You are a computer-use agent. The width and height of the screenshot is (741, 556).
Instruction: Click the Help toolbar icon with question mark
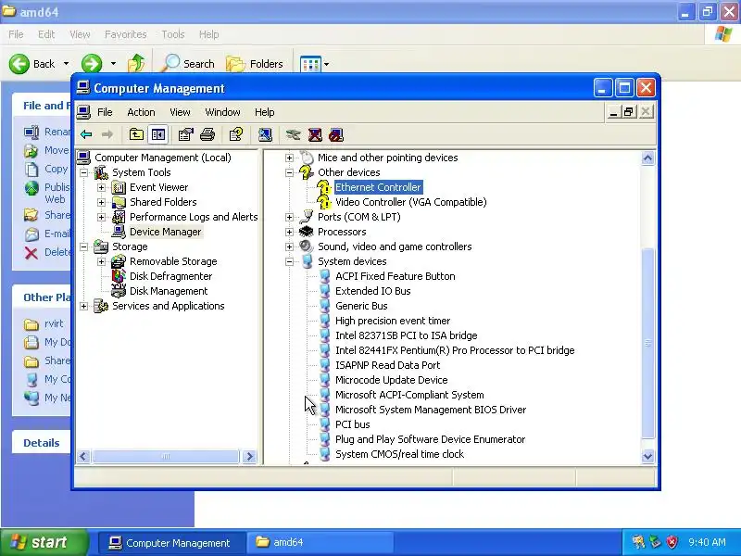tap(236, 134)
